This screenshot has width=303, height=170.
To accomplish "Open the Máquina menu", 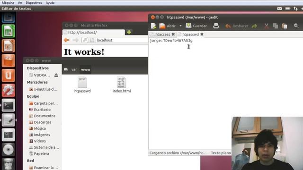I will pyautogui.click(x=8, y=3).
